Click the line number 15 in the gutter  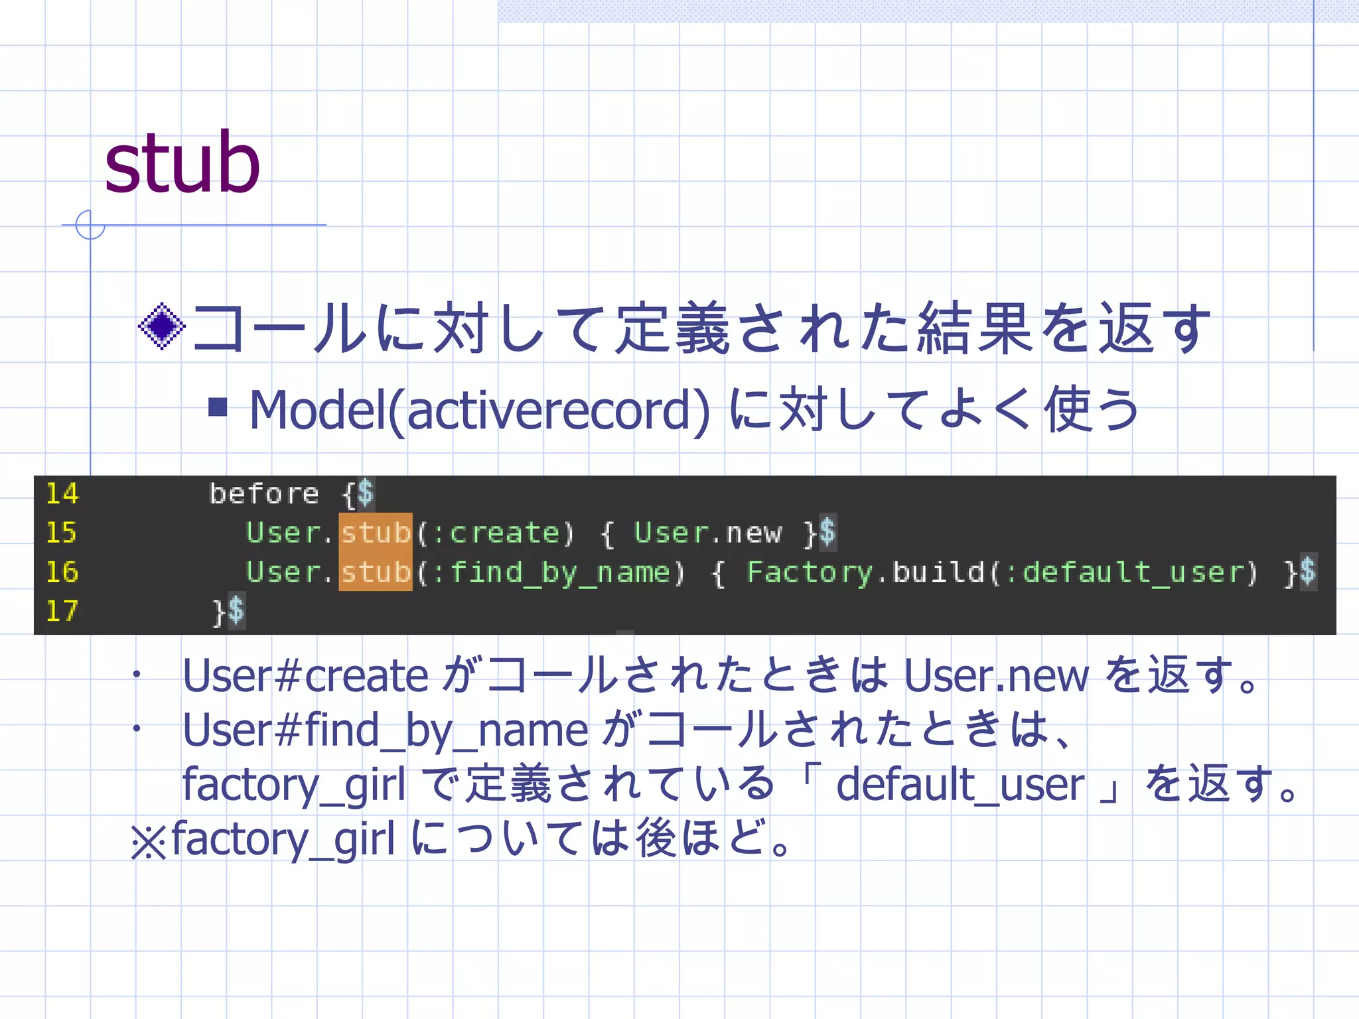tap(62, 533)
